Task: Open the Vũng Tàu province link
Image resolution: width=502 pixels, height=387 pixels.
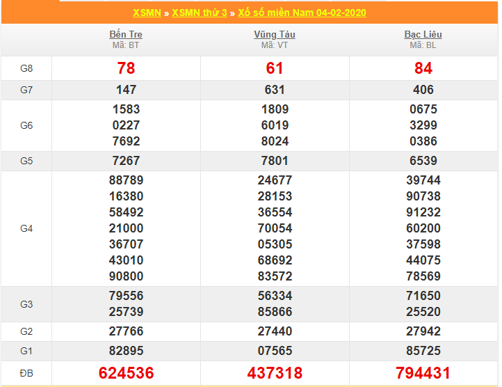Action: 275,34
